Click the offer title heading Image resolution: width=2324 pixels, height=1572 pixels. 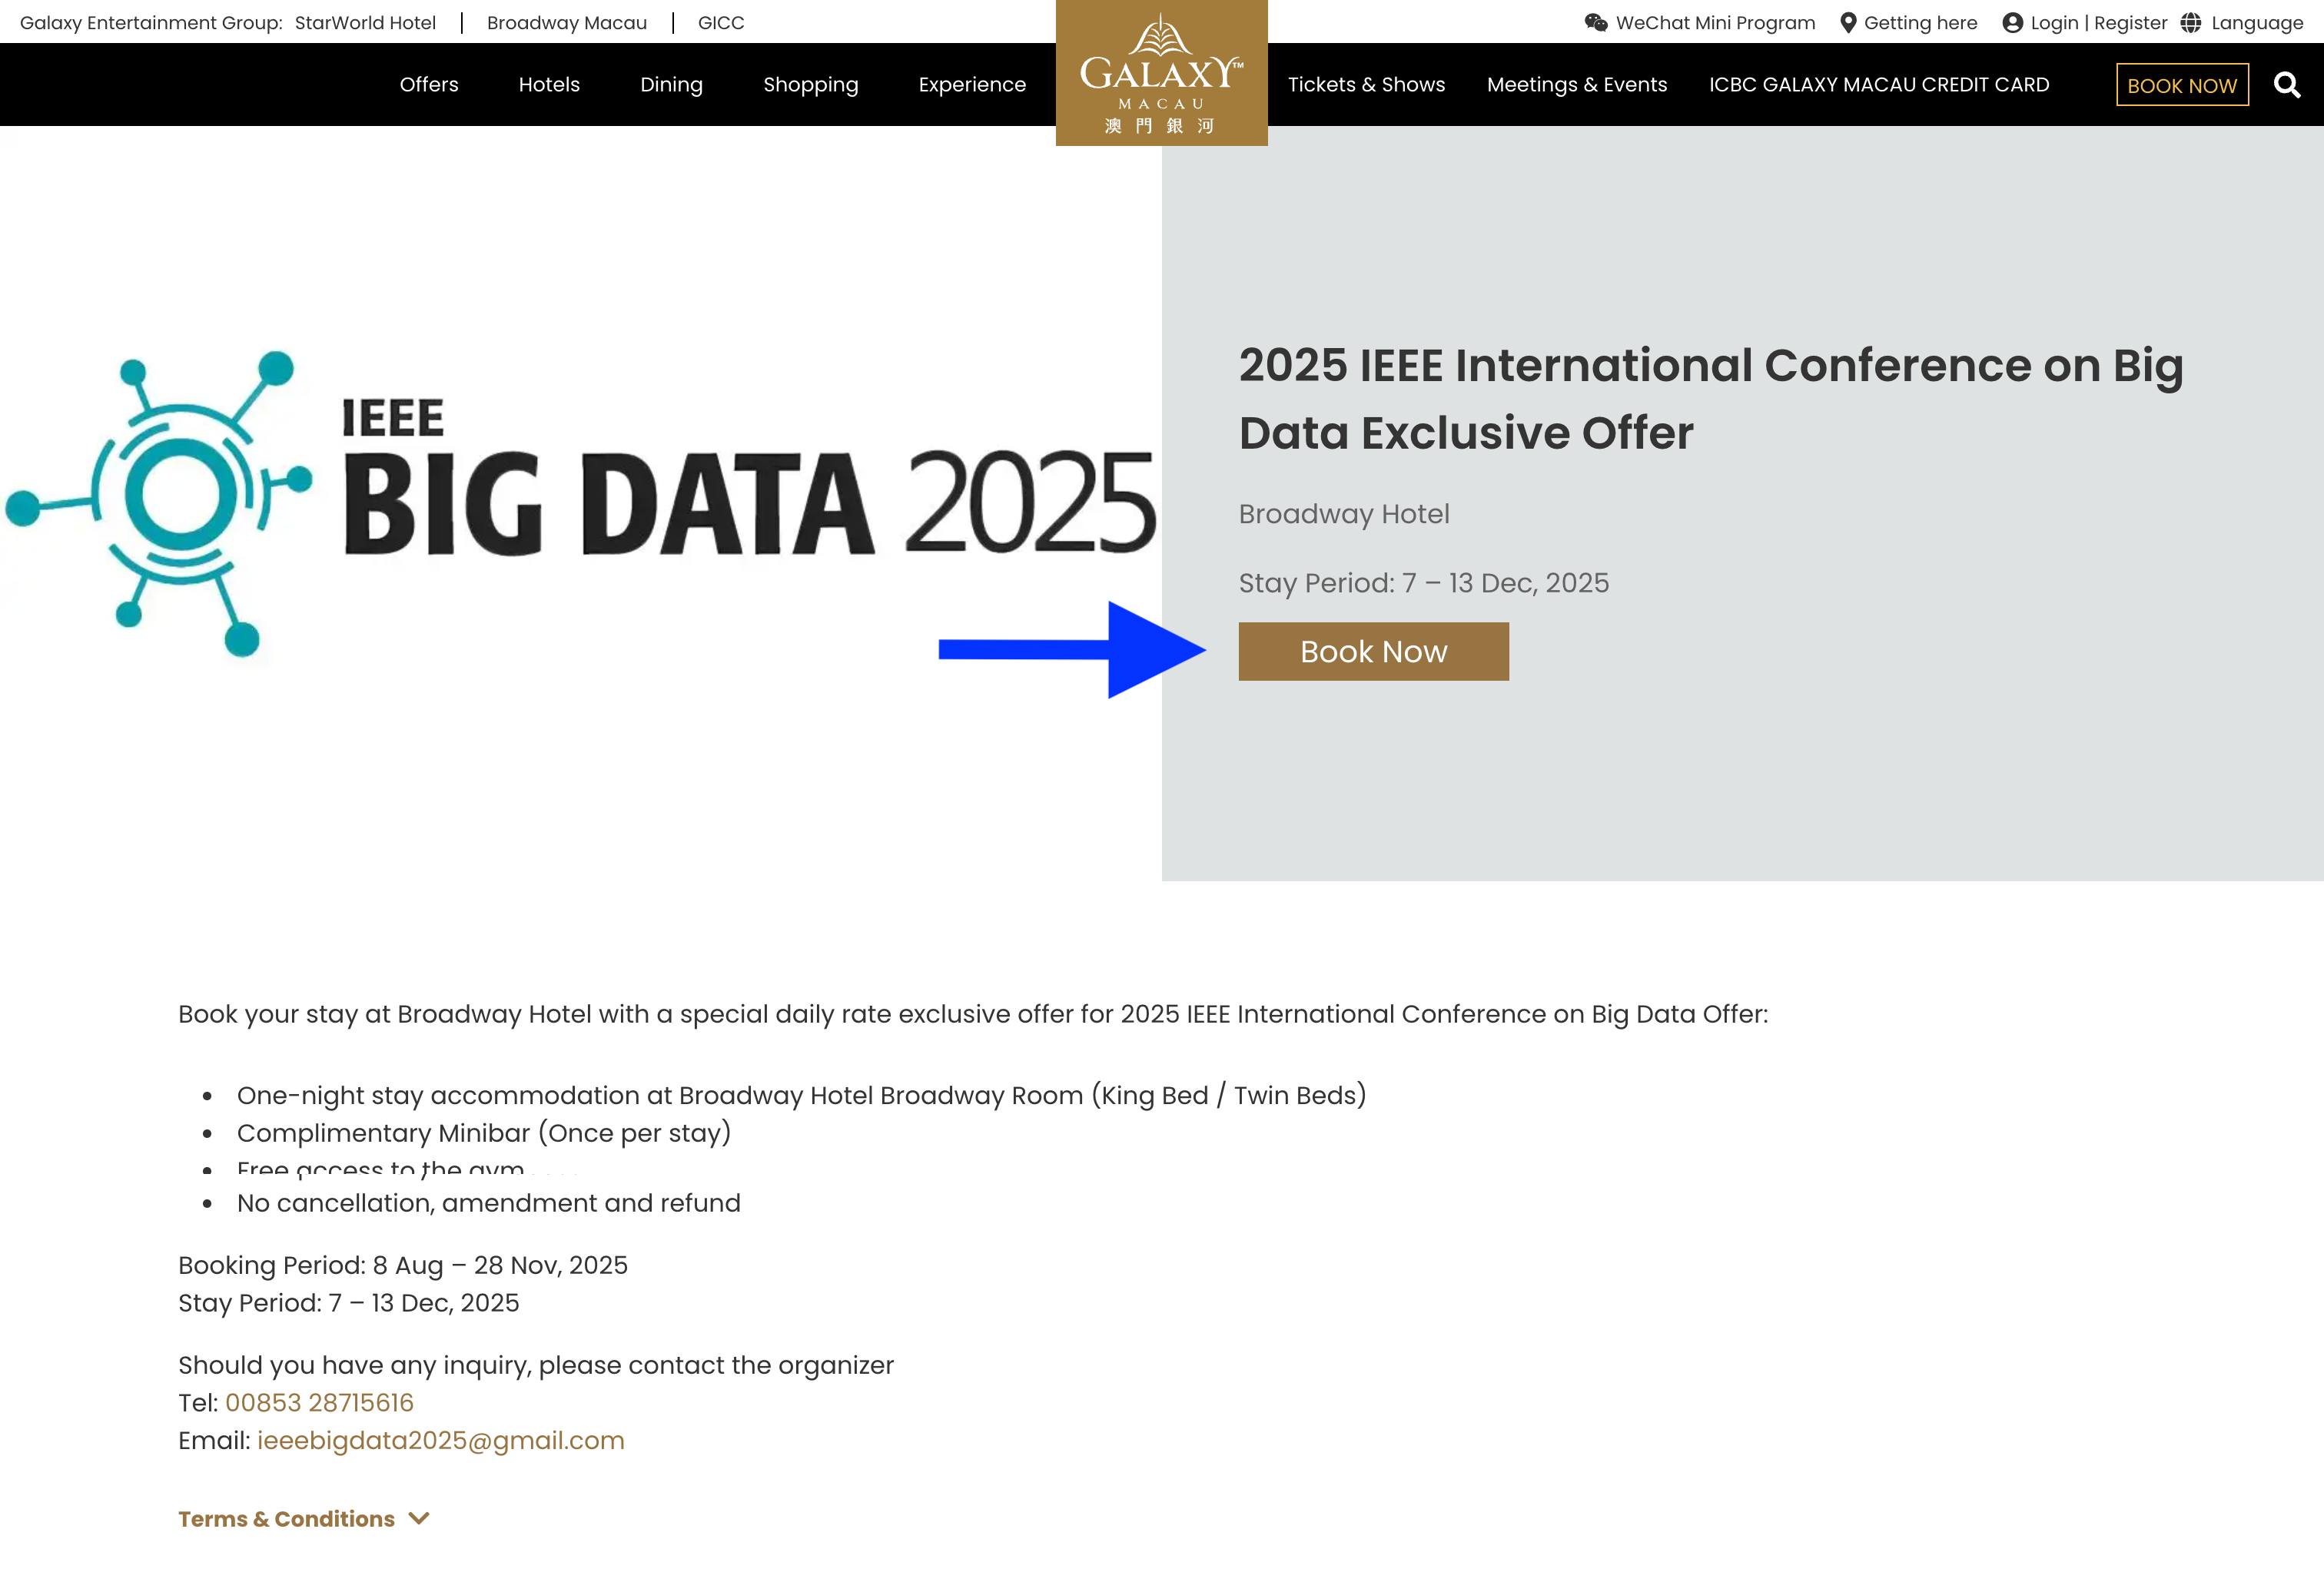pyautogui.click(x=1710, y=399)
